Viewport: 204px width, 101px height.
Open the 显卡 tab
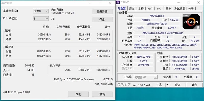pos(169,9)
